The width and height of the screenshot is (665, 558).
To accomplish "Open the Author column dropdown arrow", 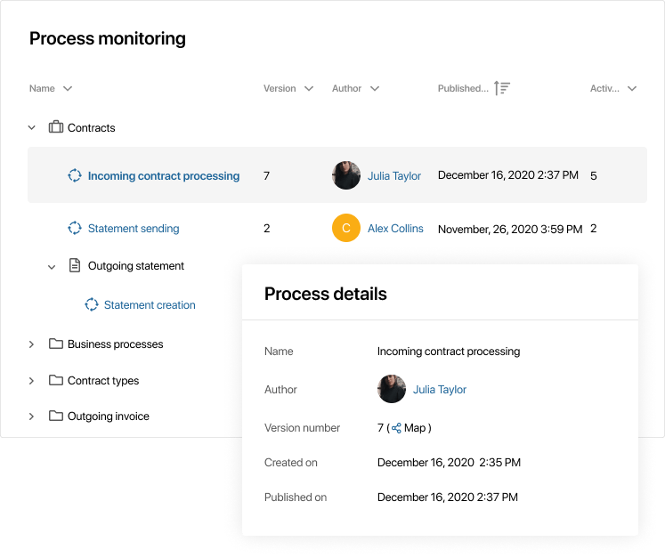I will click(x=375, y=88).
